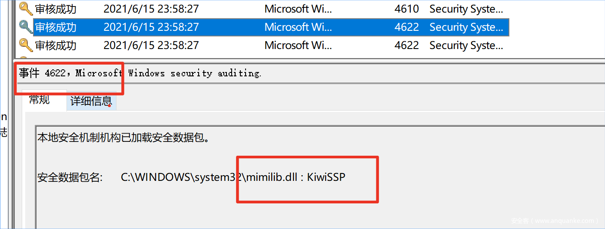Open the 详细信息 tab

point(91,101)
